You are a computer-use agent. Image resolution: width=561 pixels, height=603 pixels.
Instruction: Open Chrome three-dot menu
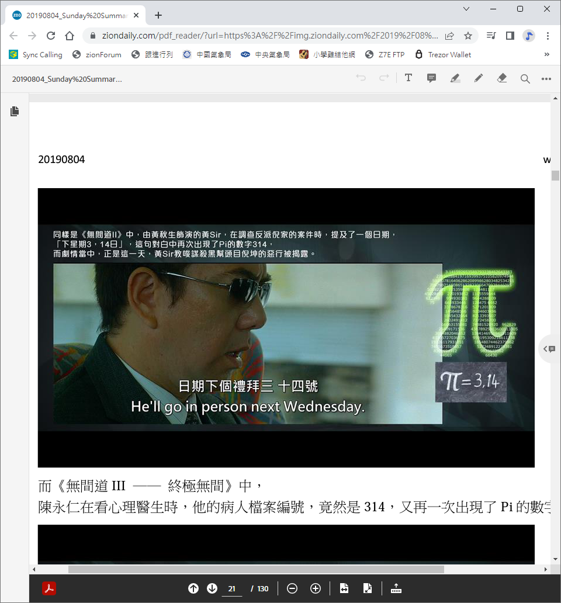pyautogui.click(x=548, y=36)
